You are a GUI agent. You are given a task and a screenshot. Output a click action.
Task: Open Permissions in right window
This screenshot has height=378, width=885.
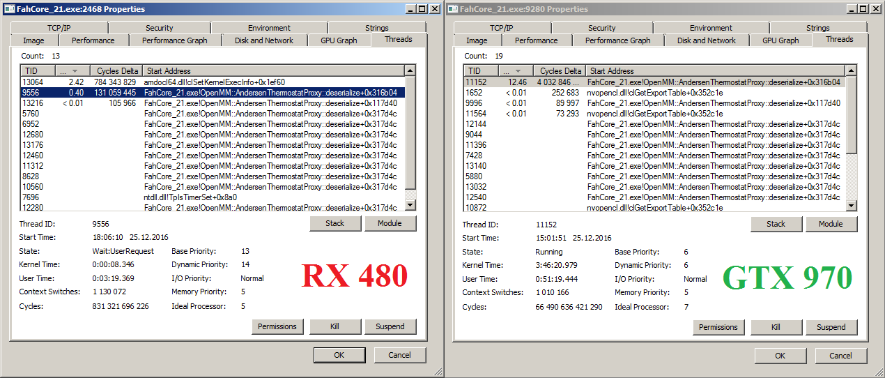[x=718, y=327]
